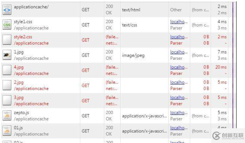Image resolution: width=245 pixels, height=143 pixels.
Task: Click the 5 ms time of 3.jpg
Action: 222,98
